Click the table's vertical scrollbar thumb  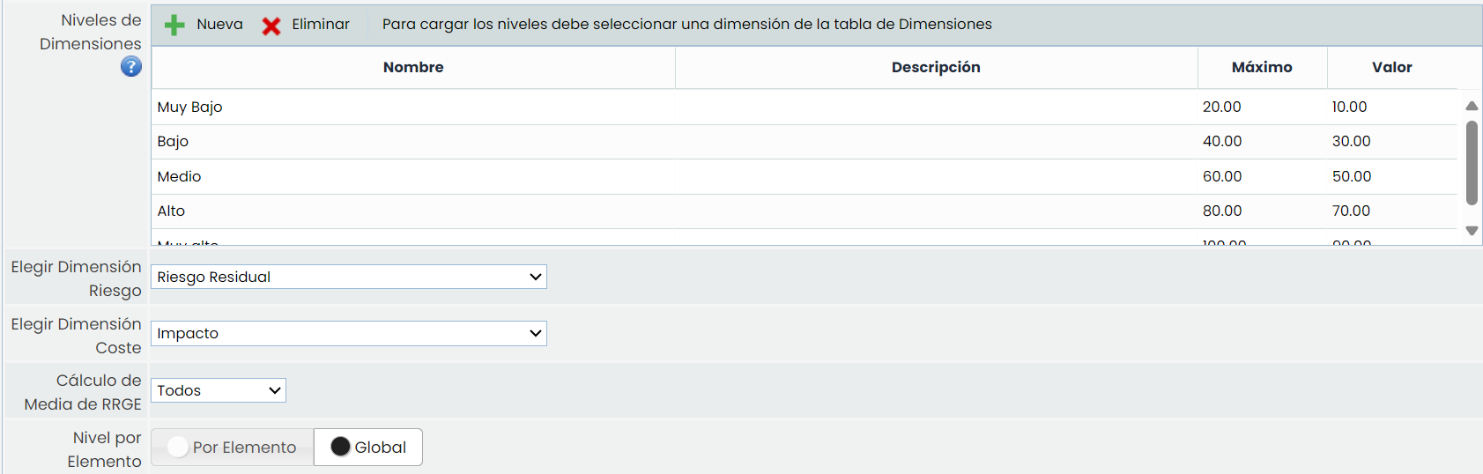(x=1472, y=163)
